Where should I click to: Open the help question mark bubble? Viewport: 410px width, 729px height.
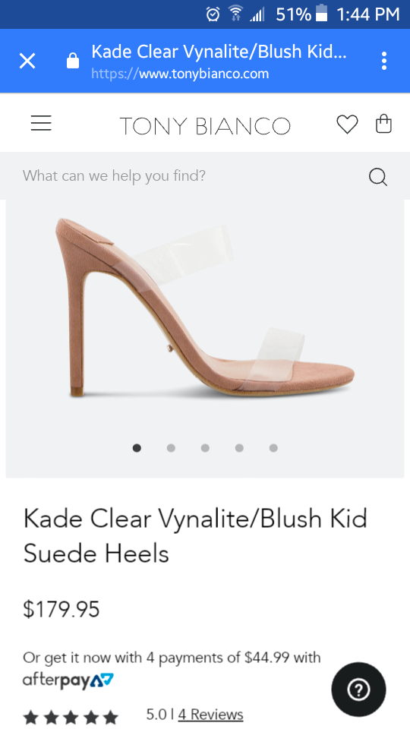coord(358,690)
